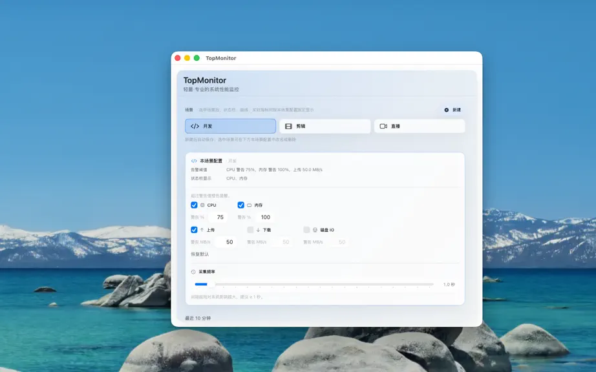Click the disabled 下载 warning MB/s field

click(x=282, y=242)
